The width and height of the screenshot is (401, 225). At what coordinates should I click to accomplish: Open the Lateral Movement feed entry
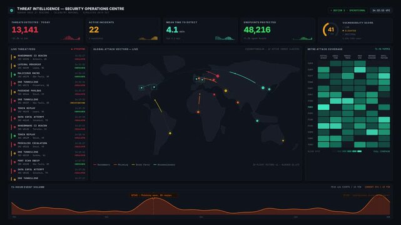tap(48, 66)
